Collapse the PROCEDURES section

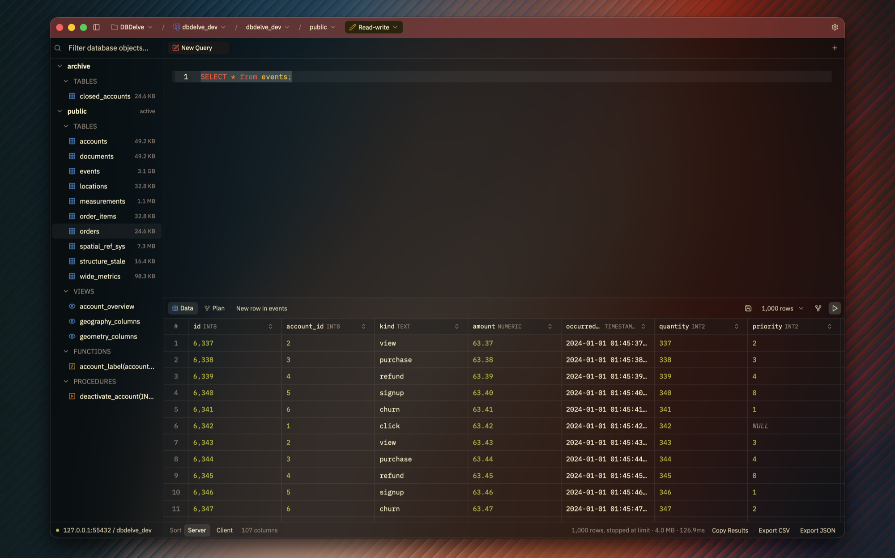coord(66,381)
